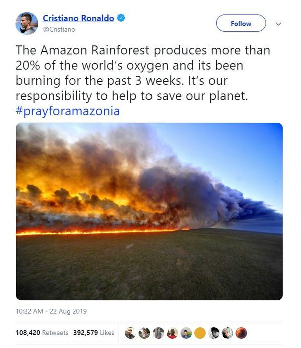This screenshot has width=301, height=348.
Task: Click the third liker avatar
Action: tap(159, 333)
